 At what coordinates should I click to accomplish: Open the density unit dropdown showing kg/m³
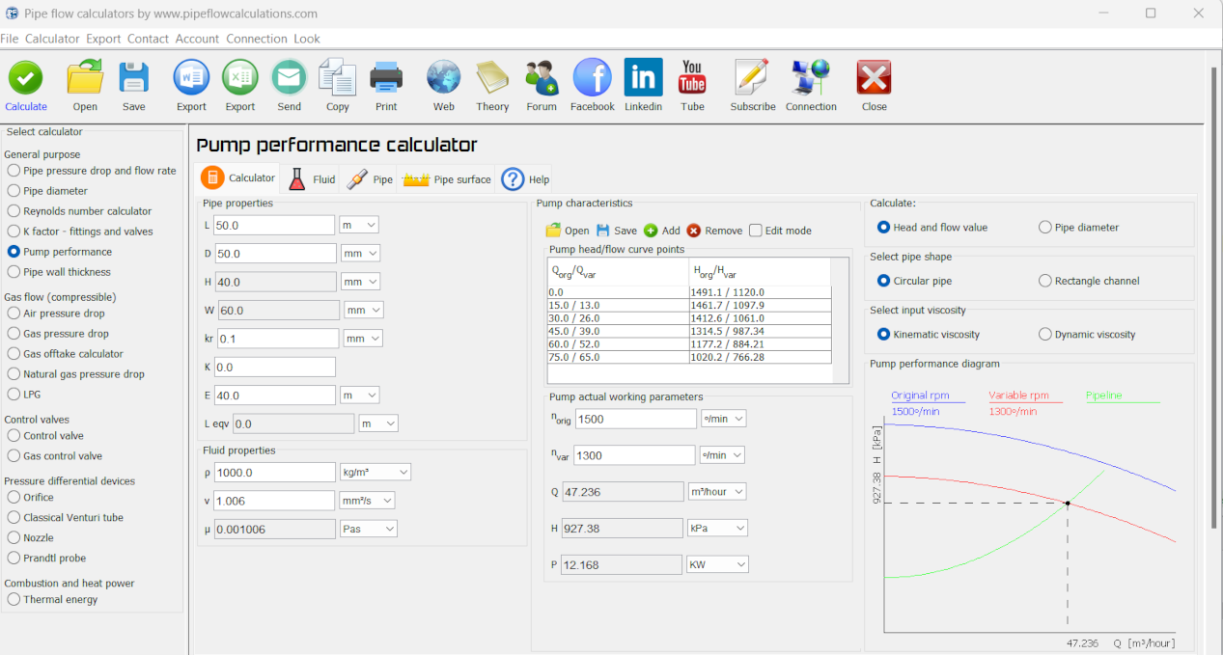click(375, 472)
